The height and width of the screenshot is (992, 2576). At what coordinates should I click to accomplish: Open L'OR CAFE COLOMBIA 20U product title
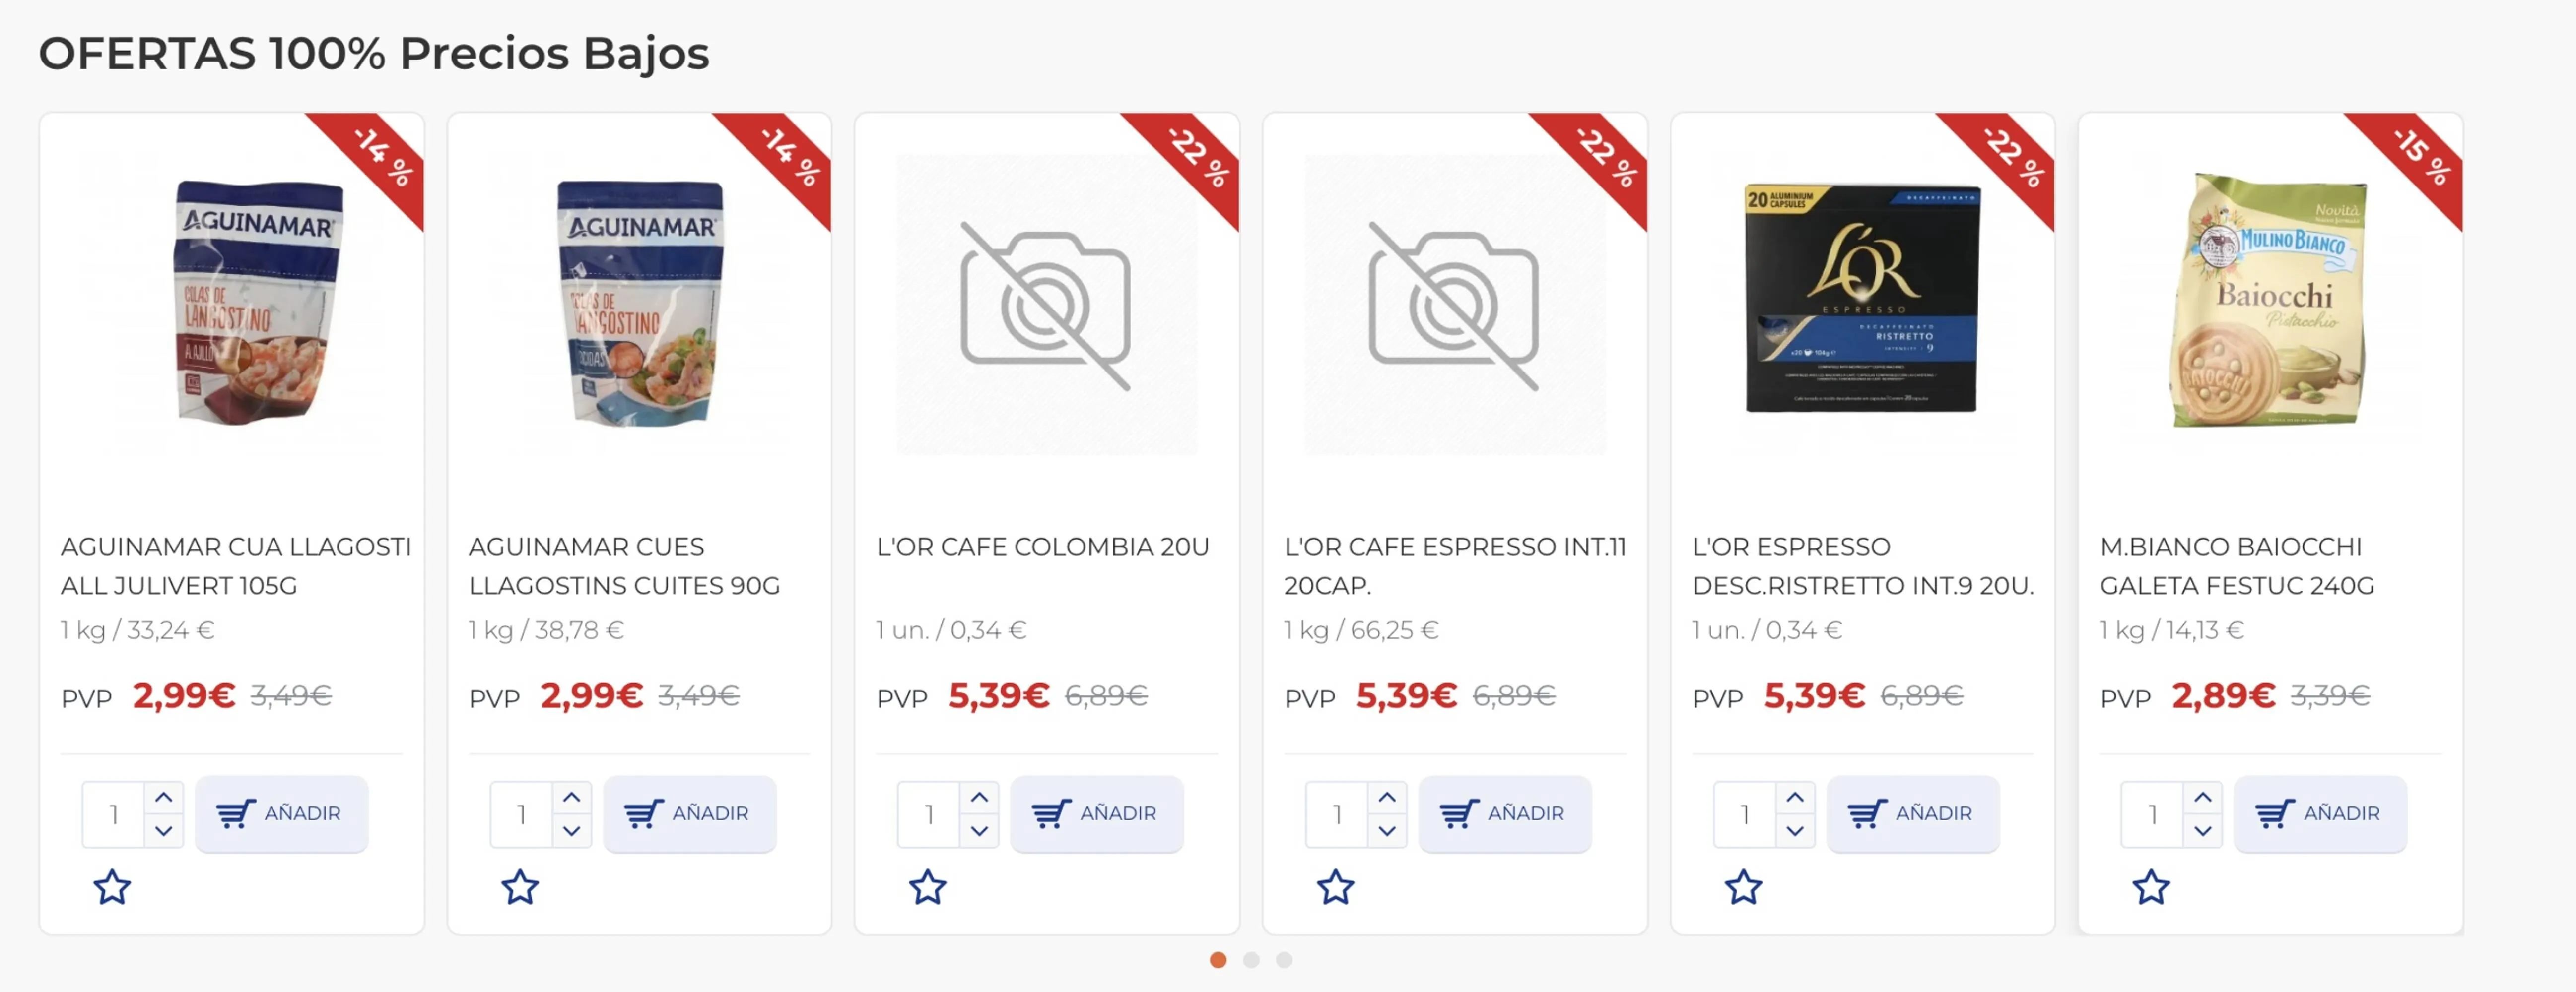click(x=1043, y=547)
